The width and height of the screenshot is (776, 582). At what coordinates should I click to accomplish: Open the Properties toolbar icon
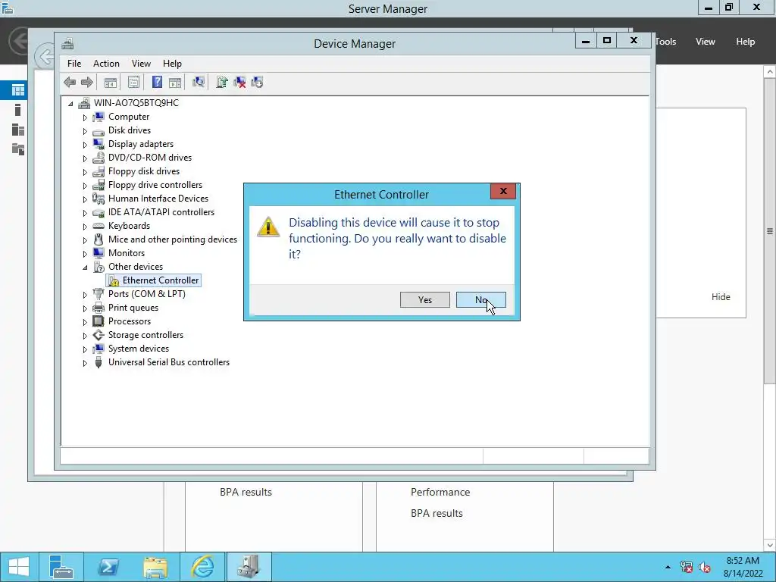click(133, 82)
